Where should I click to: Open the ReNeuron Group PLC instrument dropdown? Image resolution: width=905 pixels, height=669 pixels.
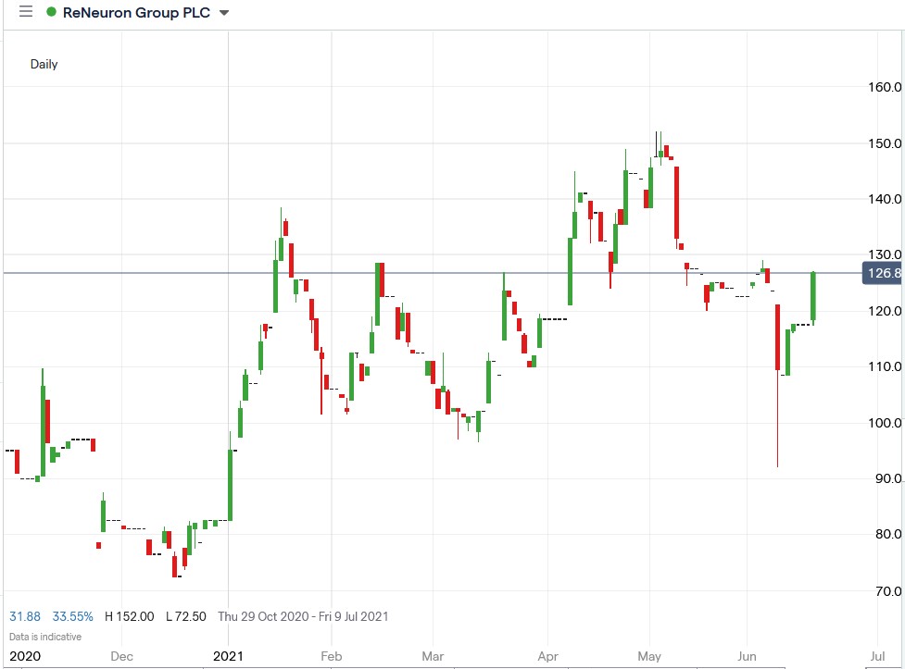222,13
